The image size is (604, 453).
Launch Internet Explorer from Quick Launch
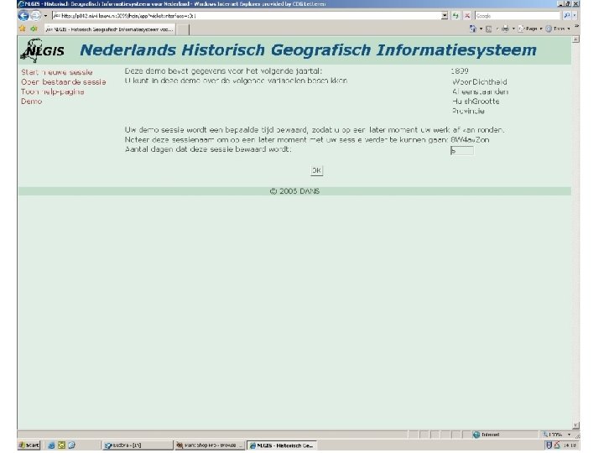[x=51, y=445]
